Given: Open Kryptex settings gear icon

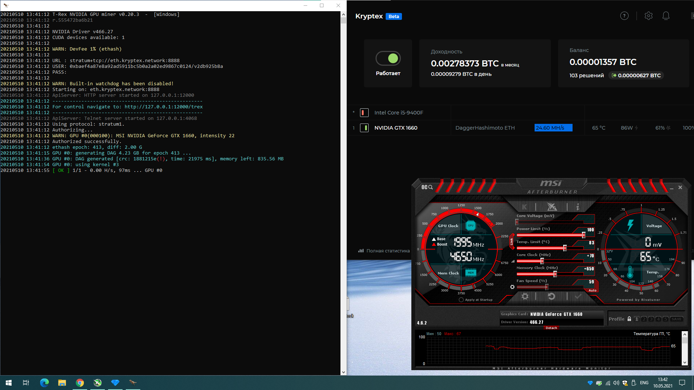Looking at the screenshot, I should pos(648,16).
